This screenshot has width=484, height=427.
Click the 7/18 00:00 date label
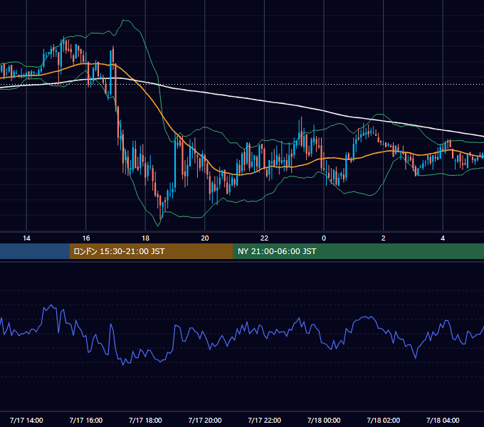point(324,420)
